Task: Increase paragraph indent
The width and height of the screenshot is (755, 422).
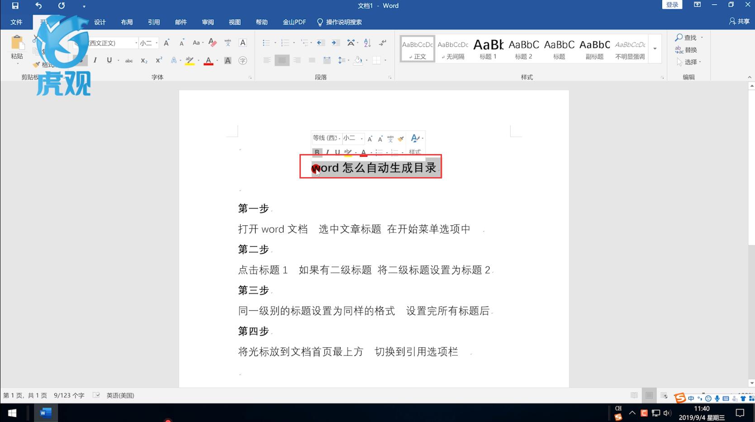Action: (336, 43)
